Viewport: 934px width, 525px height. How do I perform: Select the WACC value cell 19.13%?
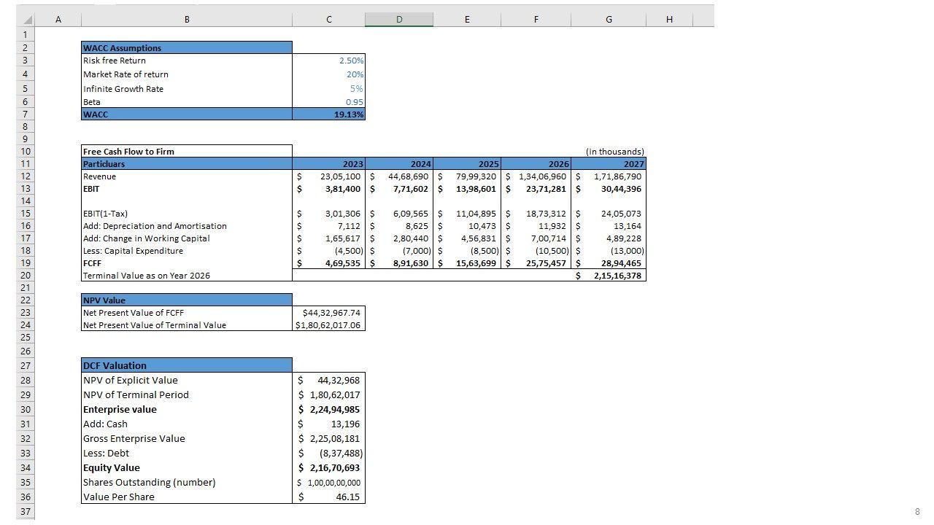(329, 114)
